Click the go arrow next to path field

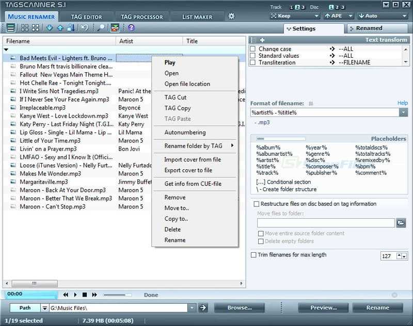coord(203,307)
